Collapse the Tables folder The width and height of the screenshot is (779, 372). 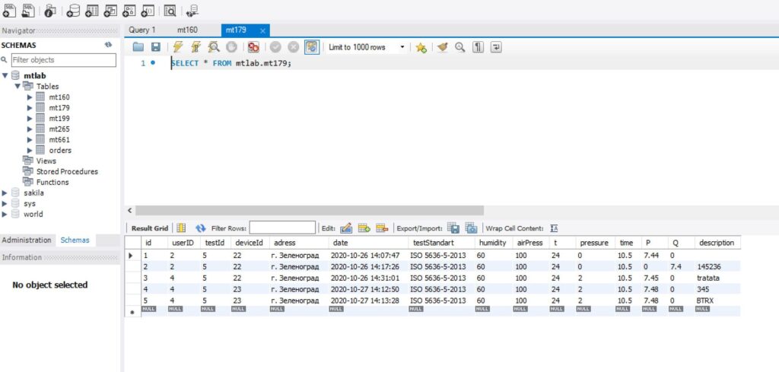pyautogui.click(x=17, y=86)
